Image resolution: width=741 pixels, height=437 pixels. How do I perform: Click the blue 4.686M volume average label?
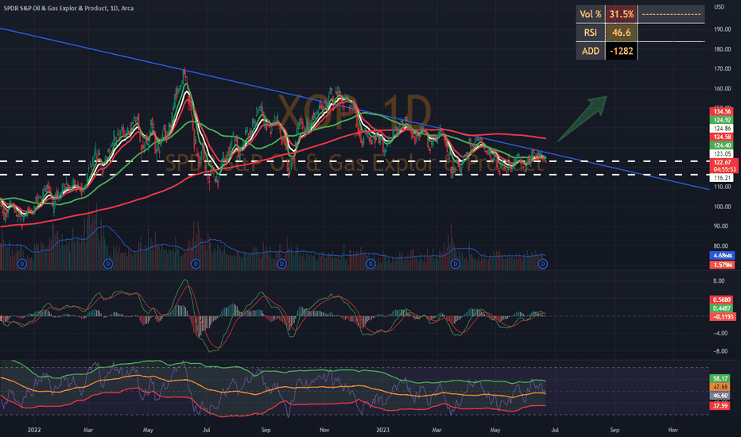(722, 256)
